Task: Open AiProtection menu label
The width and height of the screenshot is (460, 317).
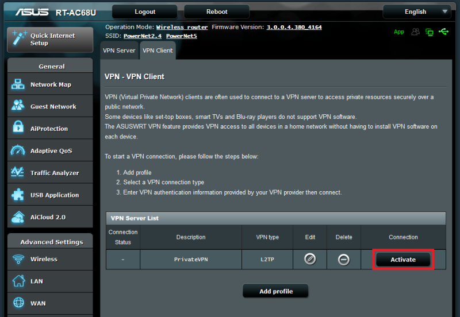Action: (x=49, y=129)
